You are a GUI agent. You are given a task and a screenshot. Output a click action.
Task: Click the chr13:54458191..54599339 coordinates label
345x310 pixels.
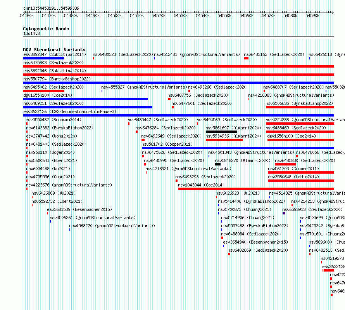(51, 8)
